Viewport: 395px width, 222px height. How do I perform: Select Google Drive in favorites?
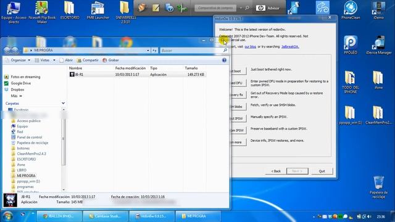[18, 83]
